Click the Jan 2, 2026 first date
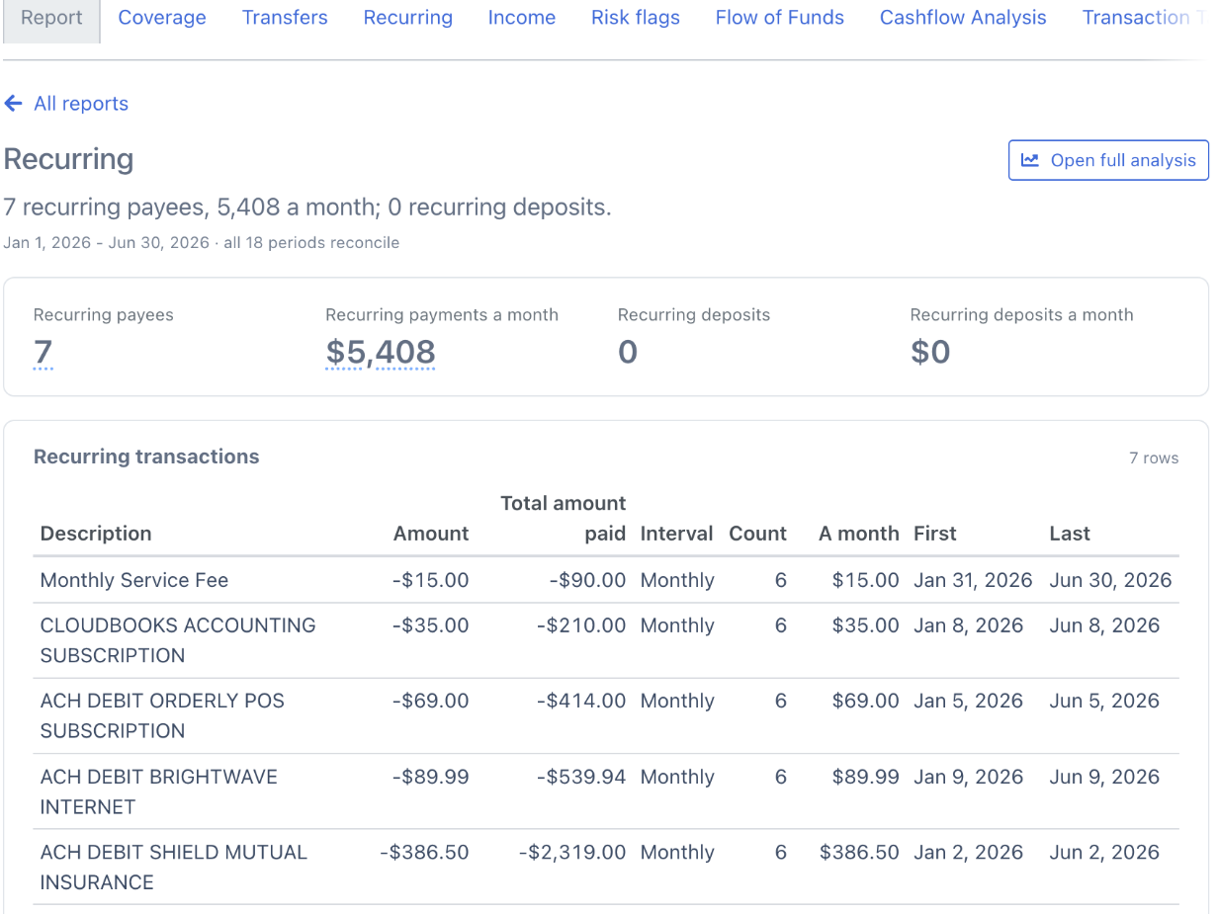 tap(968, 852)
